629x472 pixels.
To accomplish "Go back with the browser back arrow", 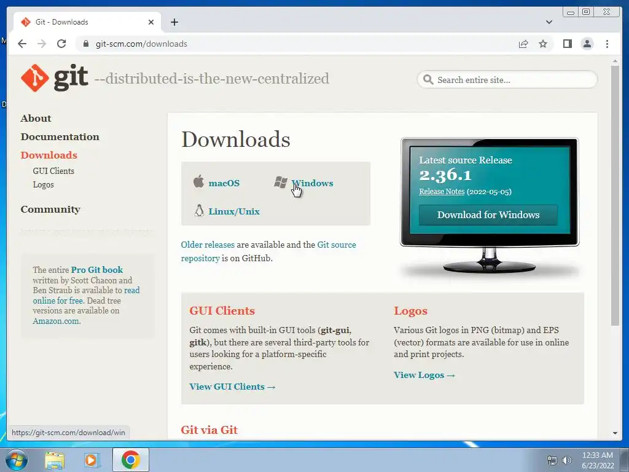I will coord(22,44).
